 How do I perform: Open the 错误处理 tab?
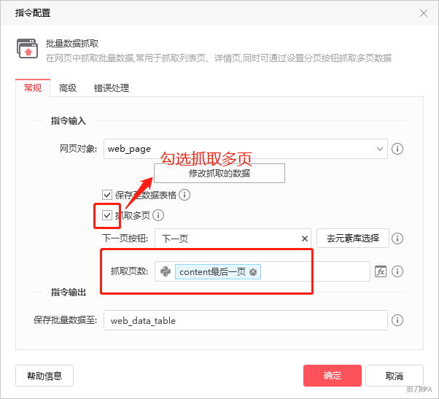111,88
